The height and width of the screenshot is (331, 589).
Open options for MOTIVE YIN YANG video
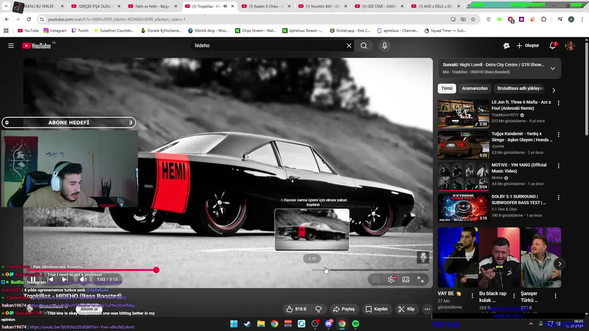(x=559, y=166)
